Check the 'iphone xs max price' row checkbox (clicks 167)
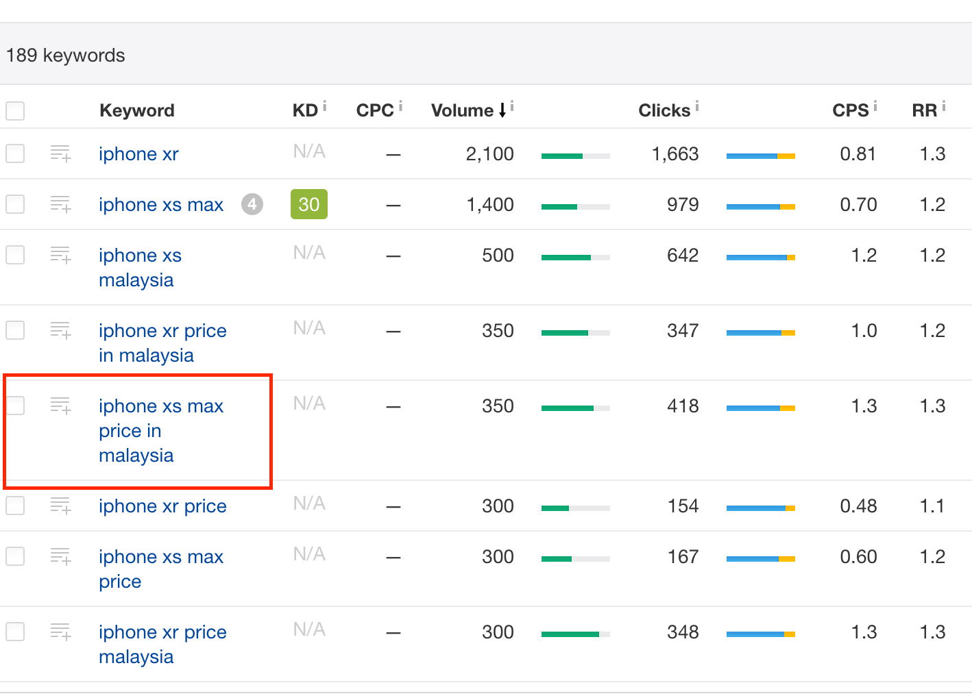 coord(15,556)
